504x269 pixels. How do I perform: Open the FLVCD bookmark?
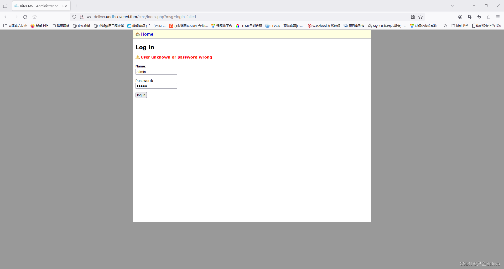point(284,26)
